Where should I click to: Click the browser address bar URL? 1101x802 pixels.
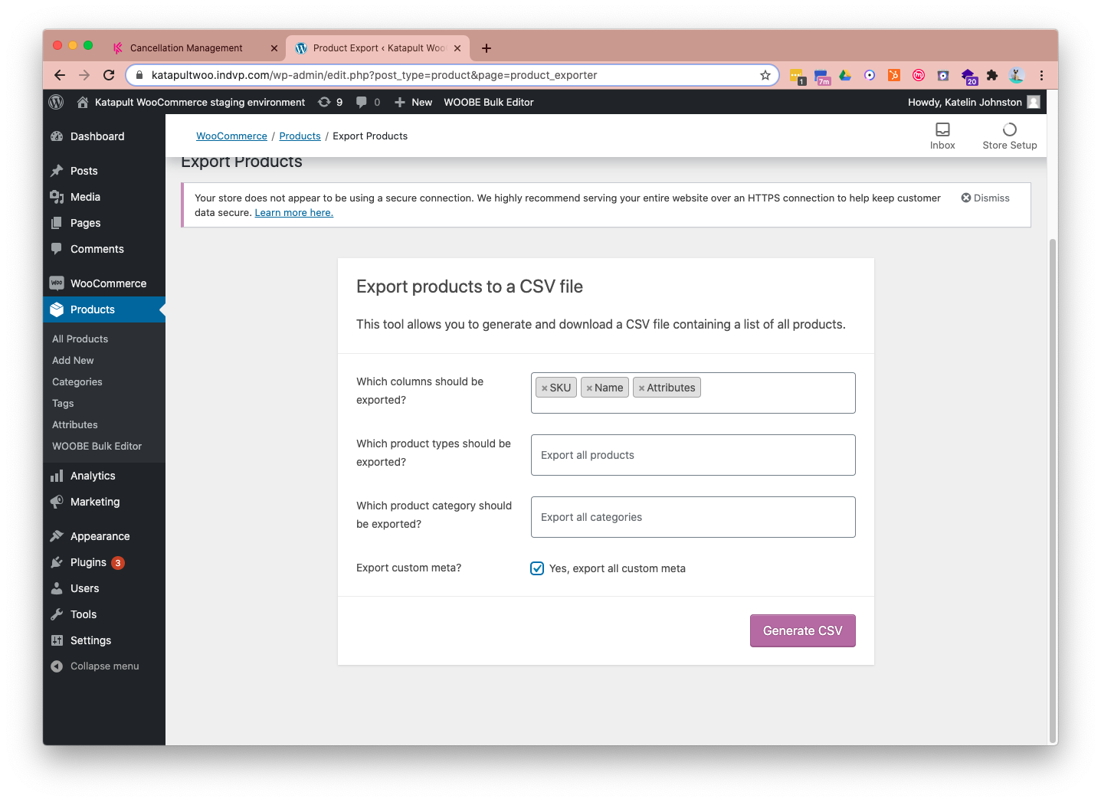tap(374, 75)
